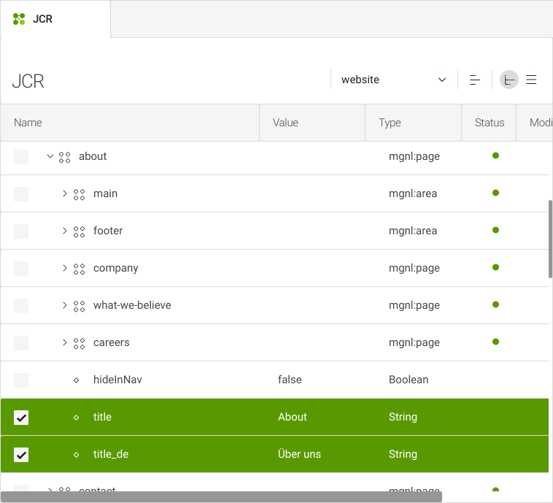Select the JCR tab
The width and height of the screenshot is (553, 503).
tap(55, 19)
